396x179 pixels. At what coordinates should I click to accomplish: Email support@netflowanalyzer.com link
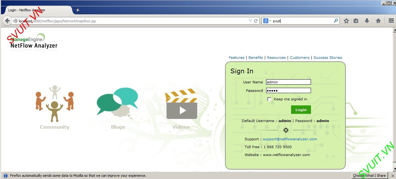pos(290,139)
